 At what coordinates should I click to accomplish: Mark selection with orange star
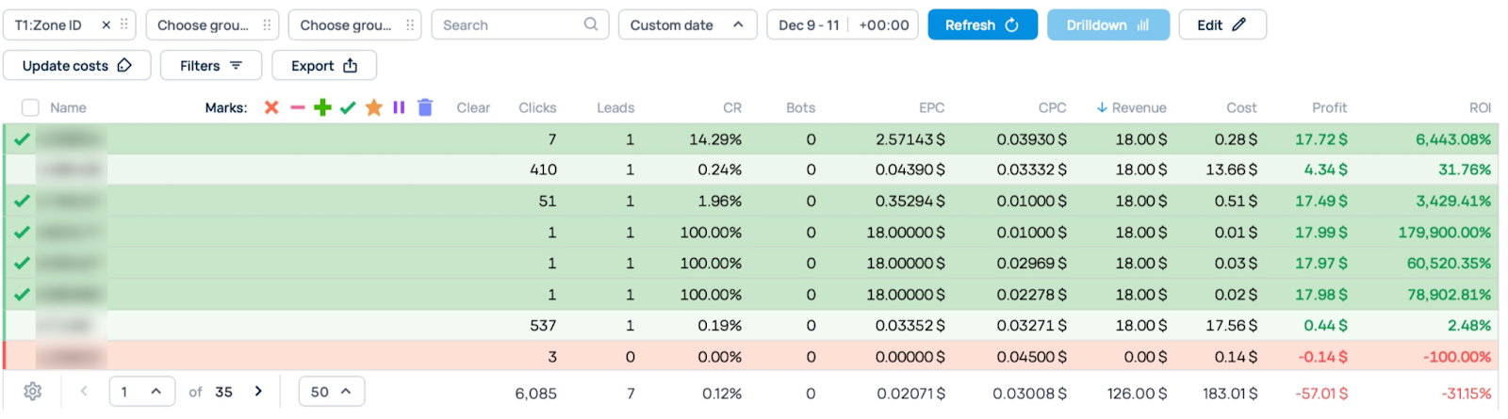click(x=373, y=107)
